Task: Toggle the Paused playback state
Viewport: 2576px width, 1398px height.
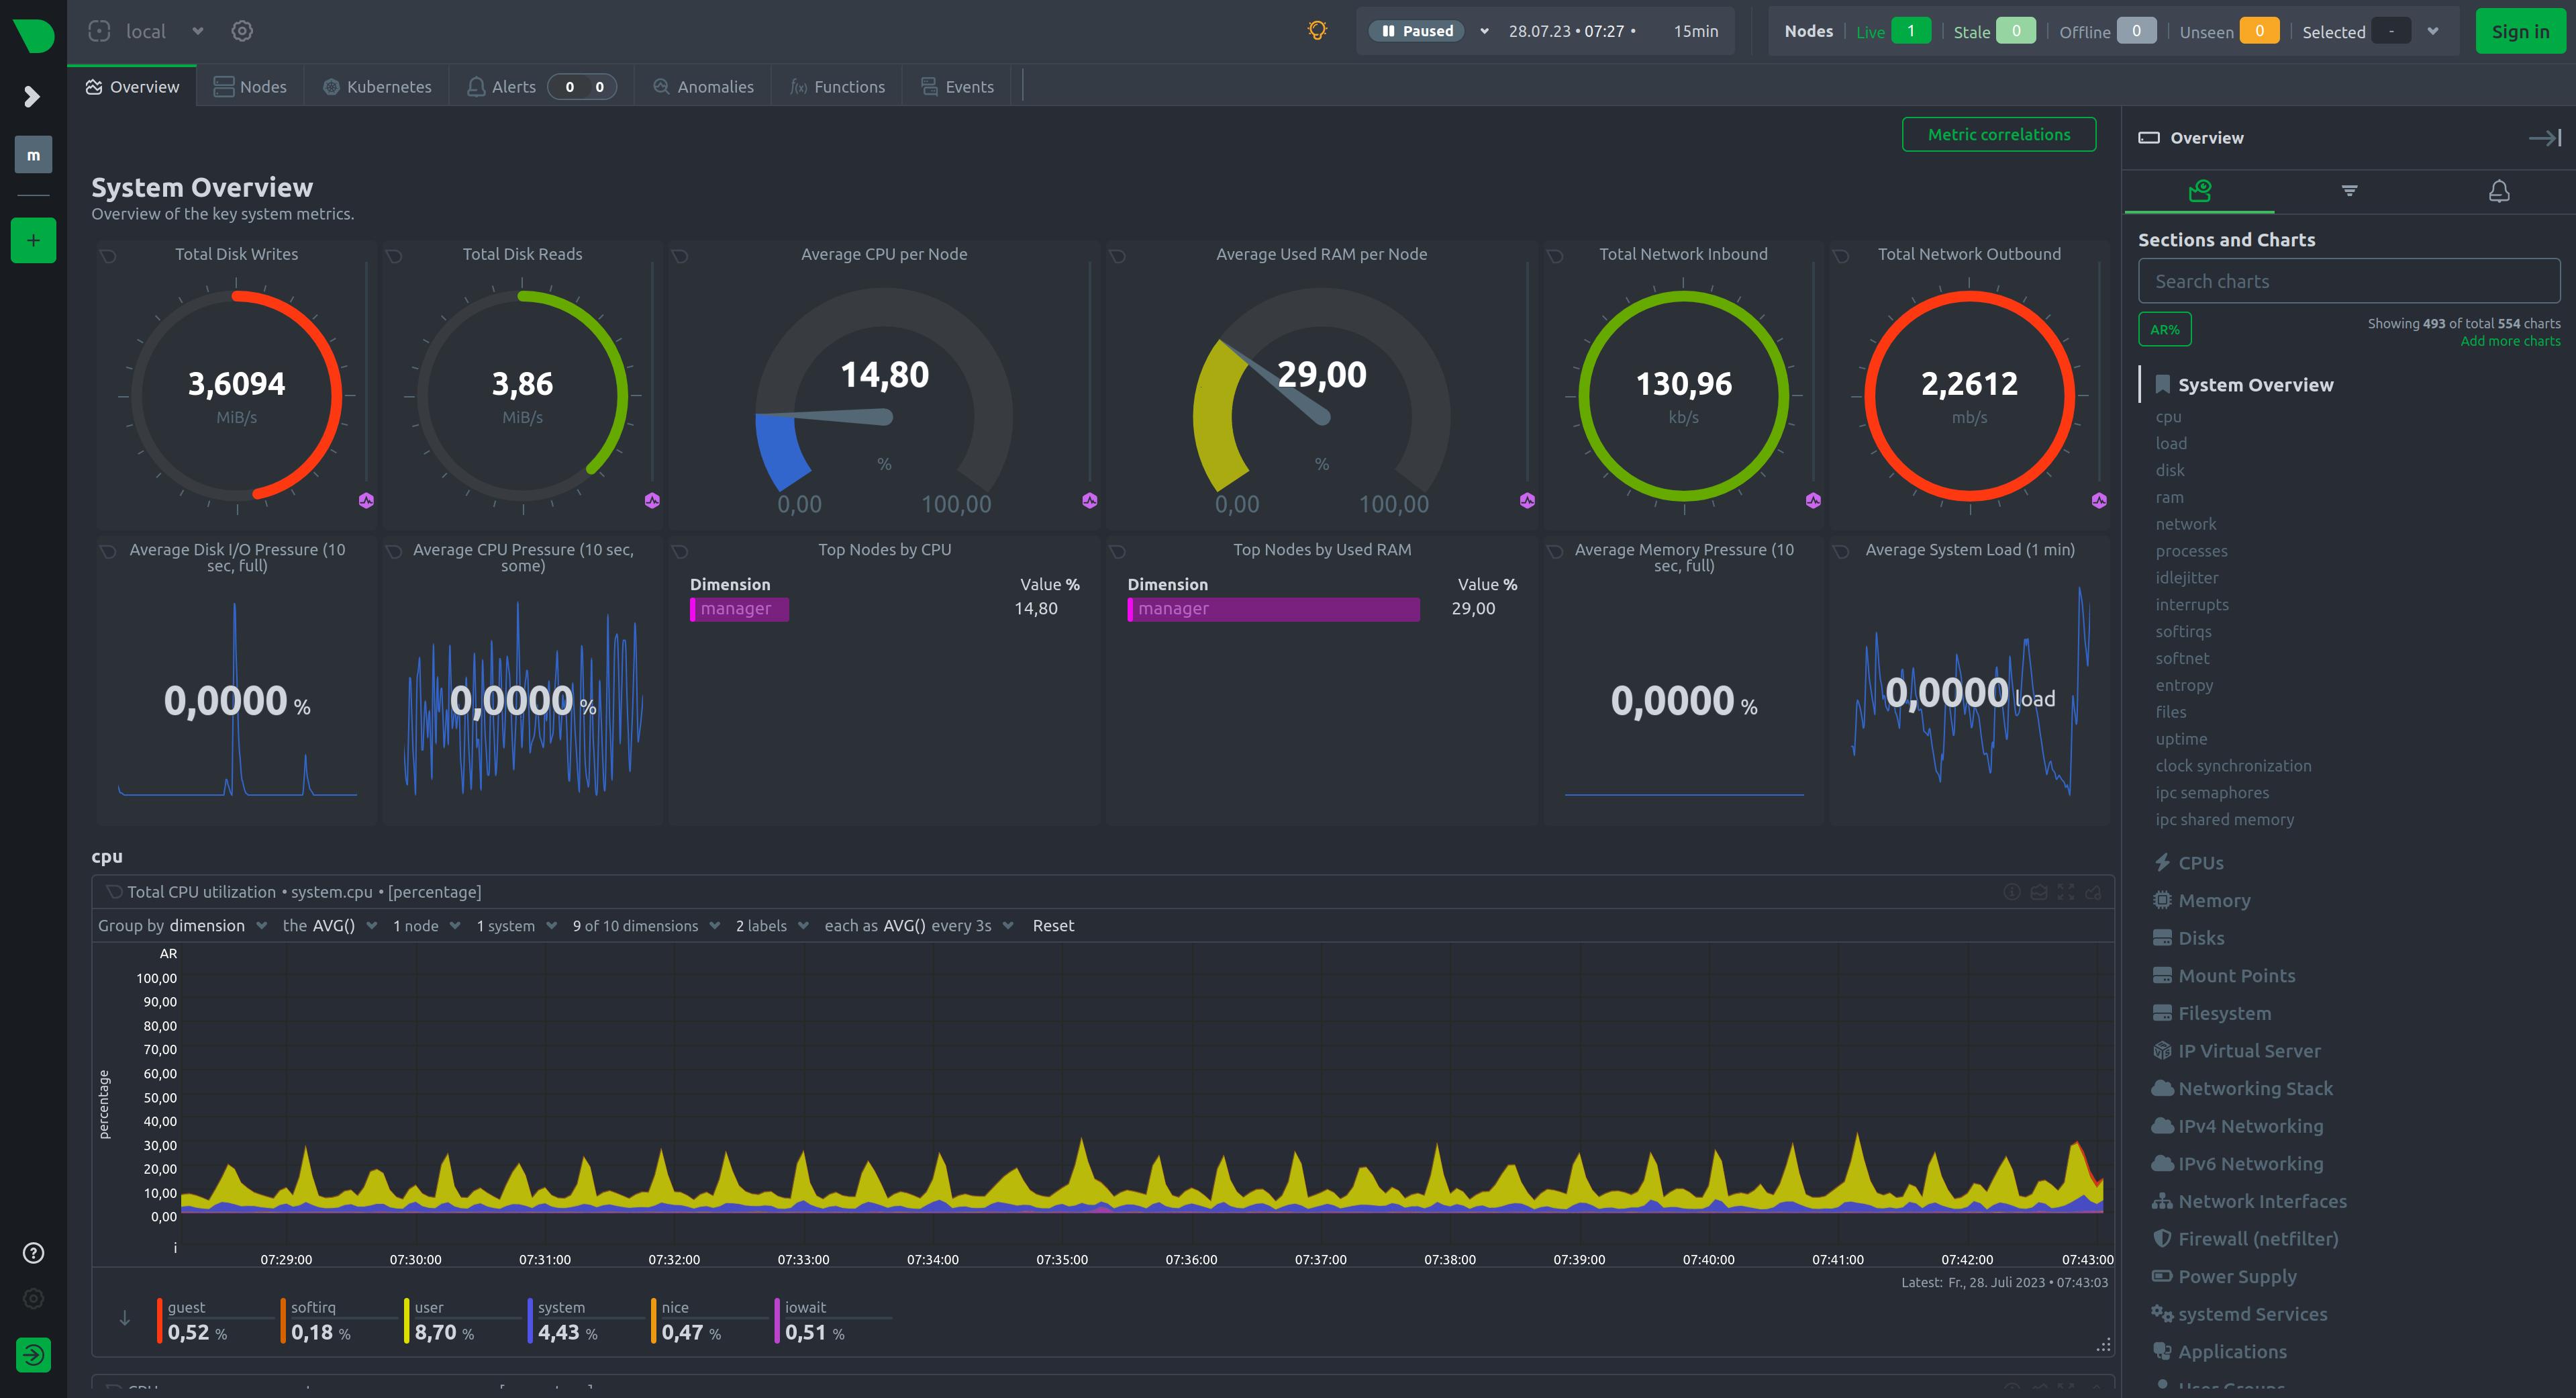Action: [x=1417, y=31]
